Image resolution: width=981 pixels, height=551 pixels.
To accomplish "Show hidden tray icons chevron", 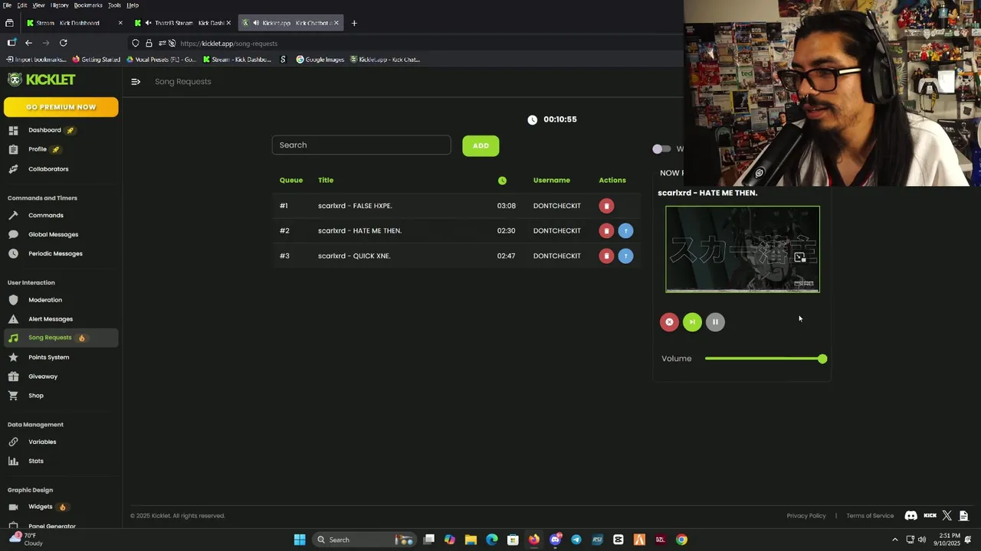I will tap(894, 540).
